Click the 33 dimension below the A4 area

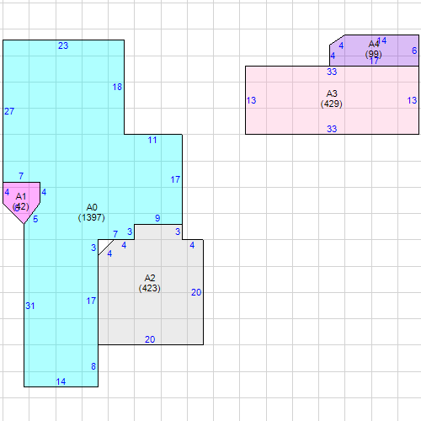coord(332,72)
